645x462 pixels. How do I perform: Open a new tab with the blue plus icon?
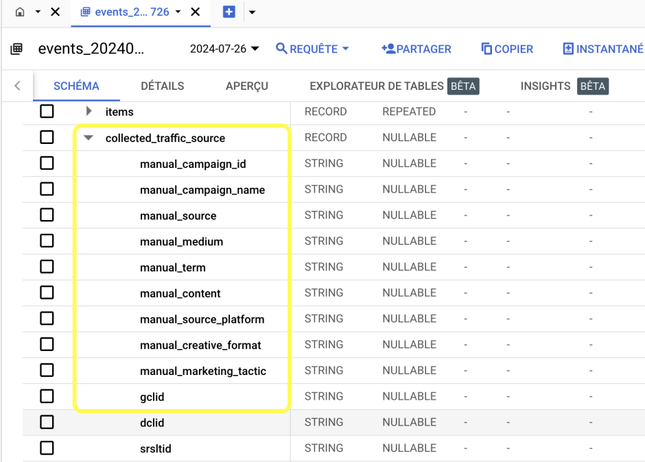tap(228, 12)
